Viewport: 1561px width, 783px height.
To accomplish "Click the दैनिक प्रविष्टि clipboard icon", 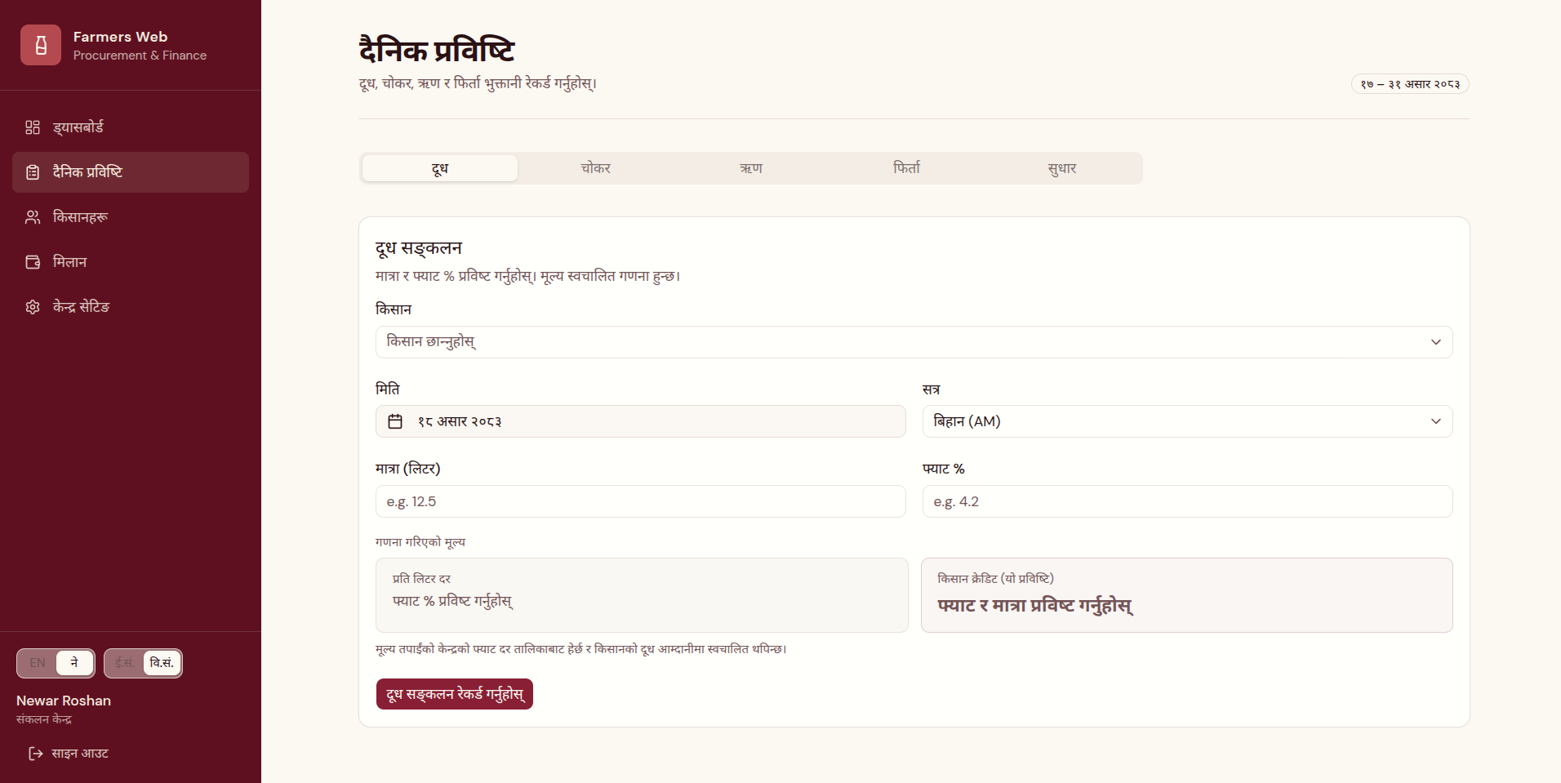I will pos(33,172).
